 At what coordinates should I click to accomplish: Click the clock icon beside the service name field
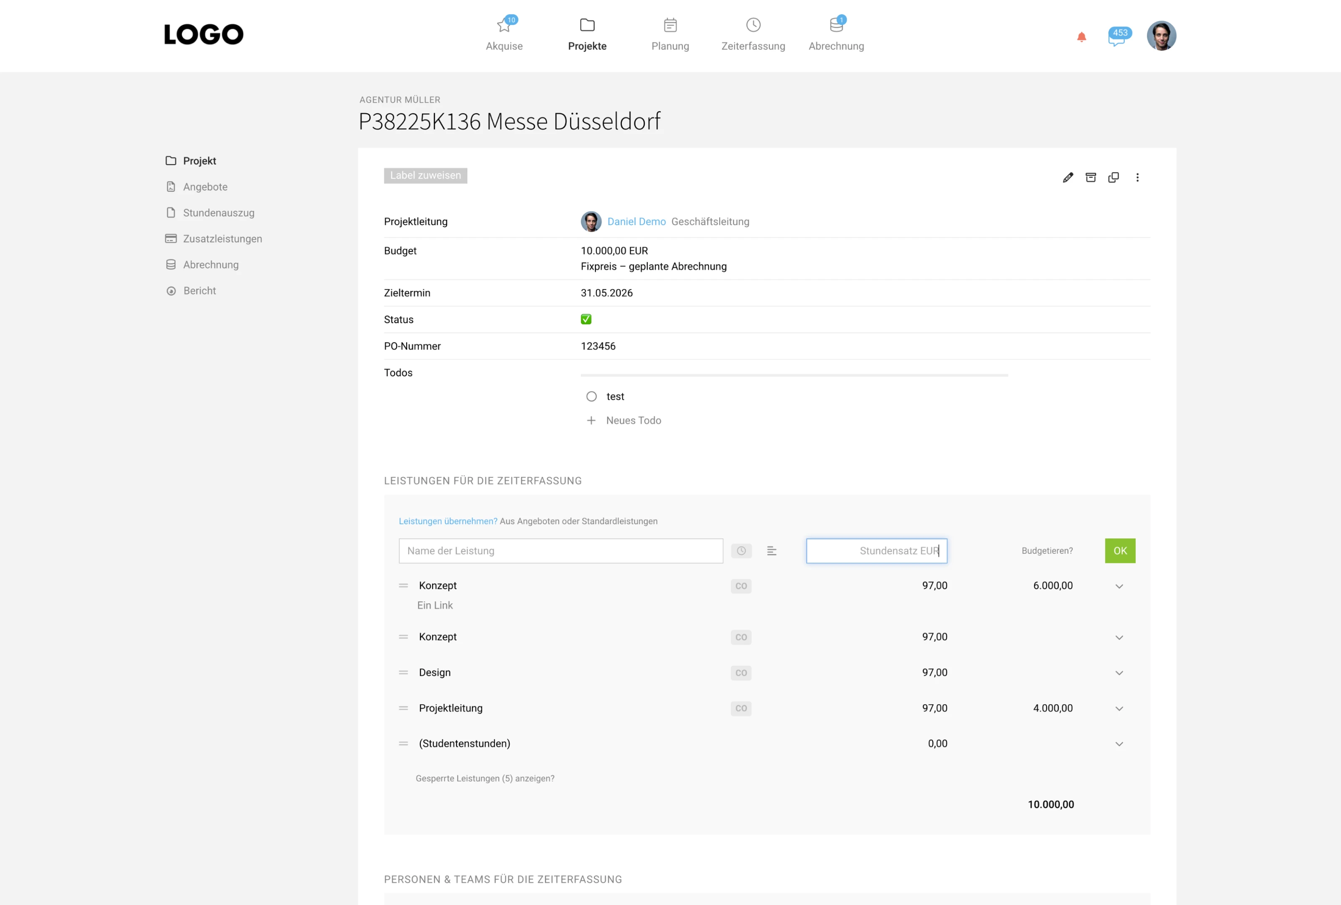pos(741,551)
